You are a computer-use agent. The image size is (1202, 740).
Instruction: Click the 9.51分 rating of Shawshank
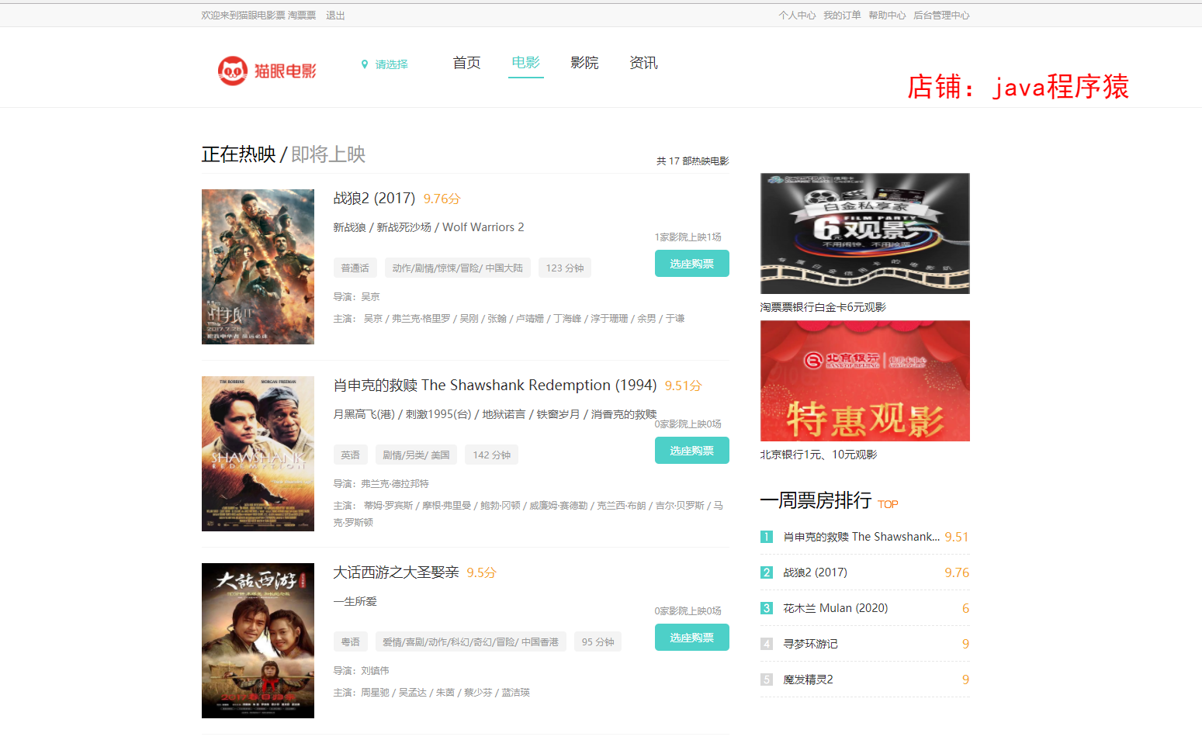pos(683,386)
